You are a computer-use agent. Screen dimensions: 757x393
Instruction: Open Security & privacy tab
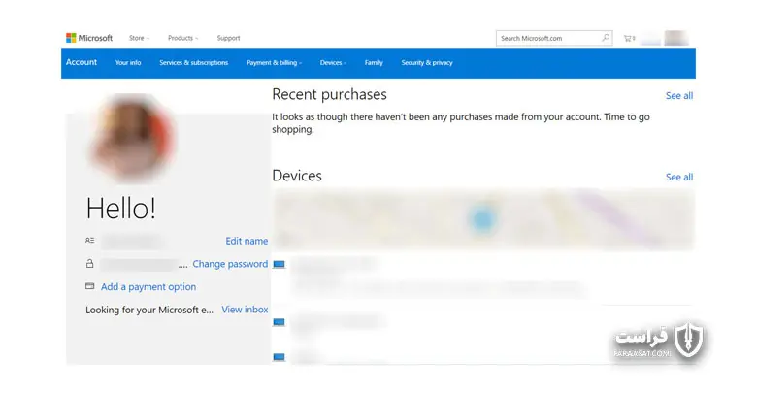click(x=427, y=63)
